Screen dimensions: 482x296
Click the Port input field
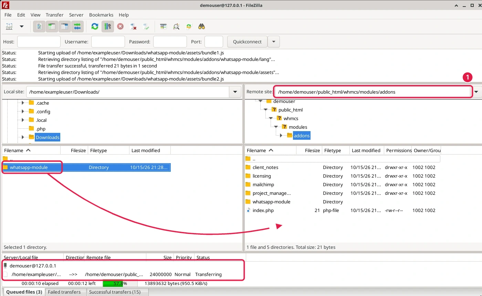click(x=214, y=42)
